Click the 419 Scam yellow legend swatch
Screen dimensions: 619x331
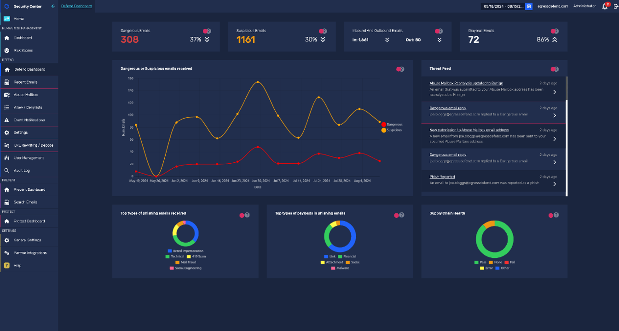[x=189, y=257]
